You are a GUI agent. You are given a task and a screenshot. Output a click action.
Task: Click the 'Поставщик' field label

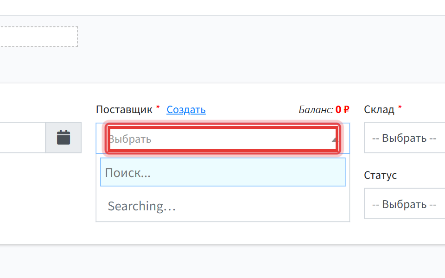pyautogui.click(x=124, y=109)
